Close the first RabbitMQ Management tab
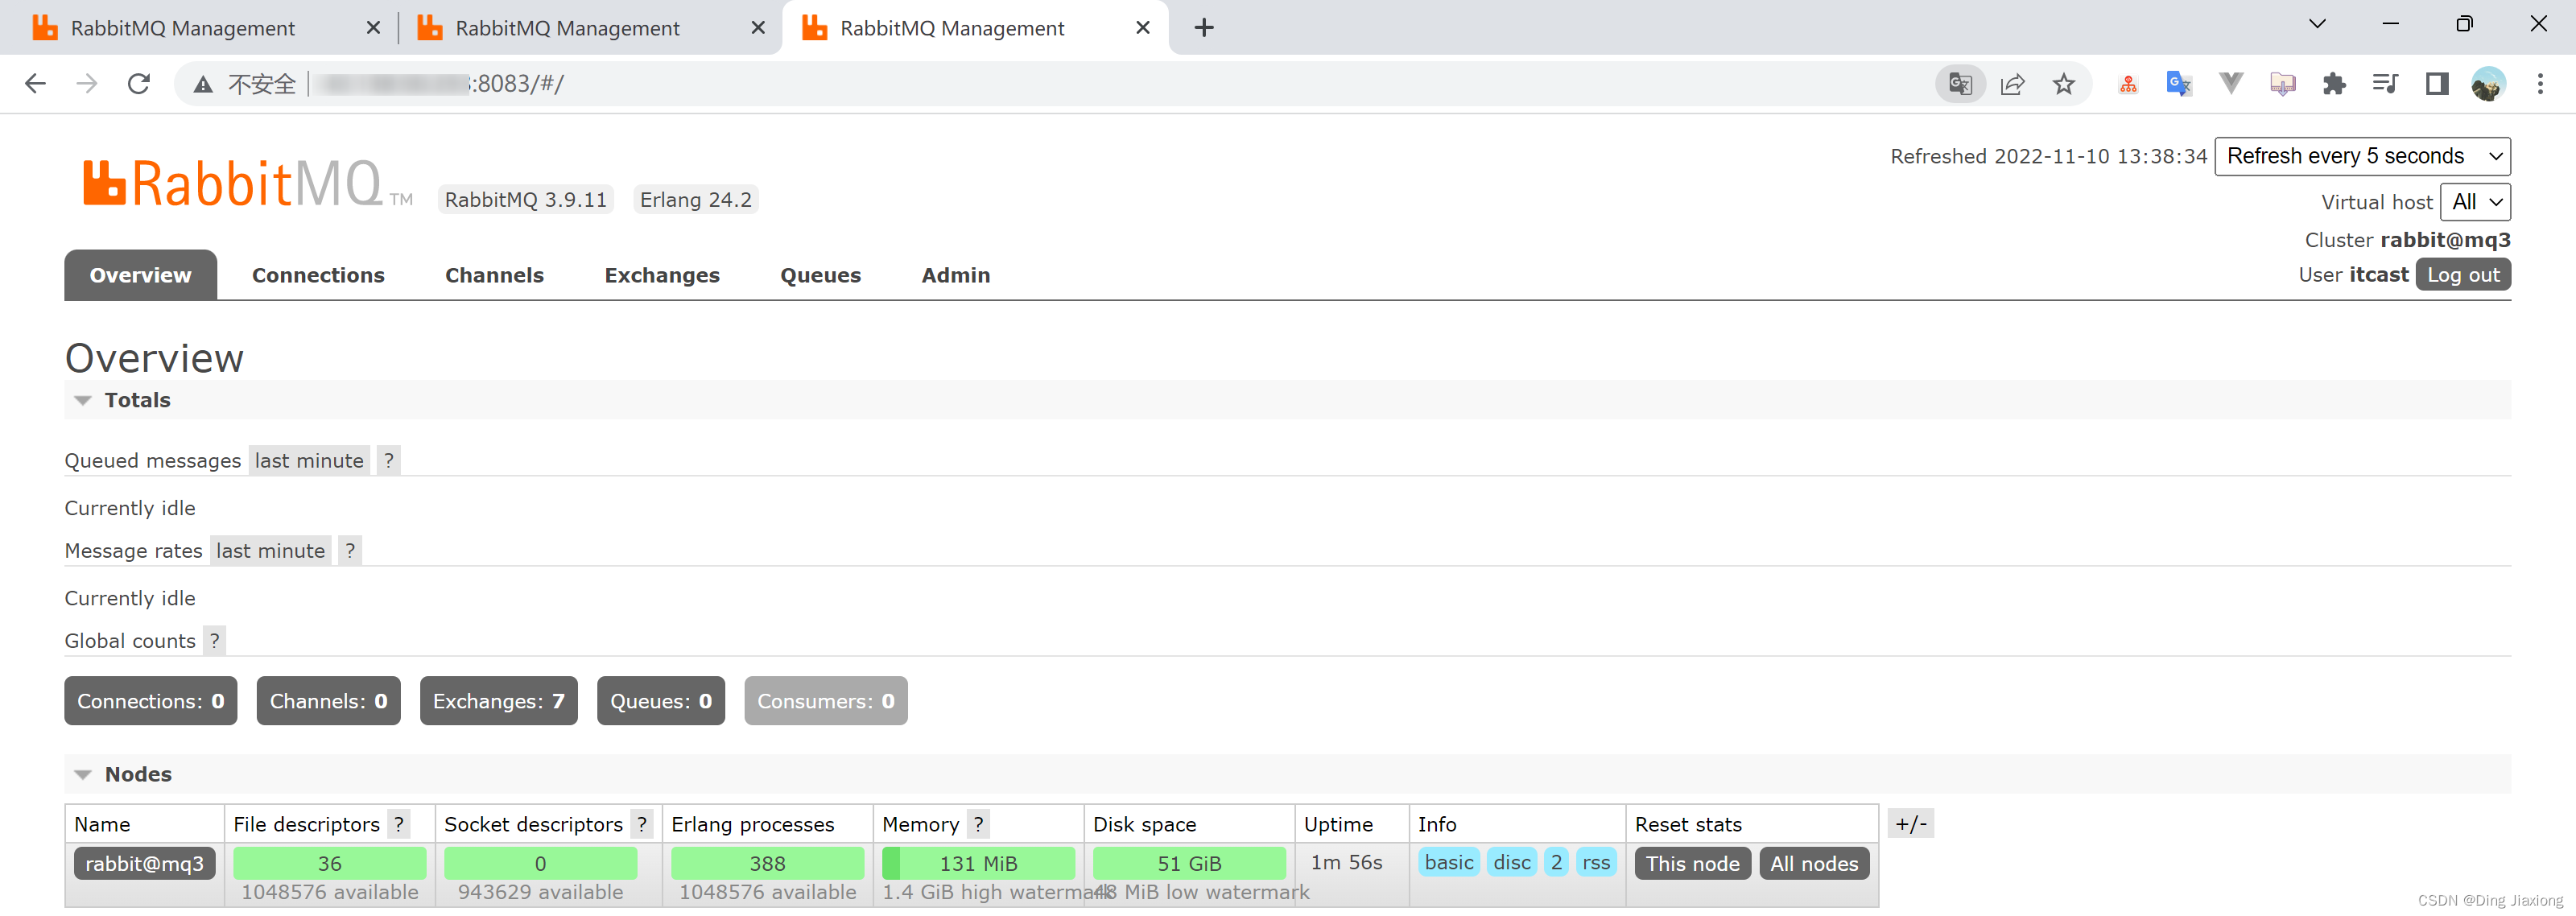The image size is (2576, 916). (x=374, y=28)
